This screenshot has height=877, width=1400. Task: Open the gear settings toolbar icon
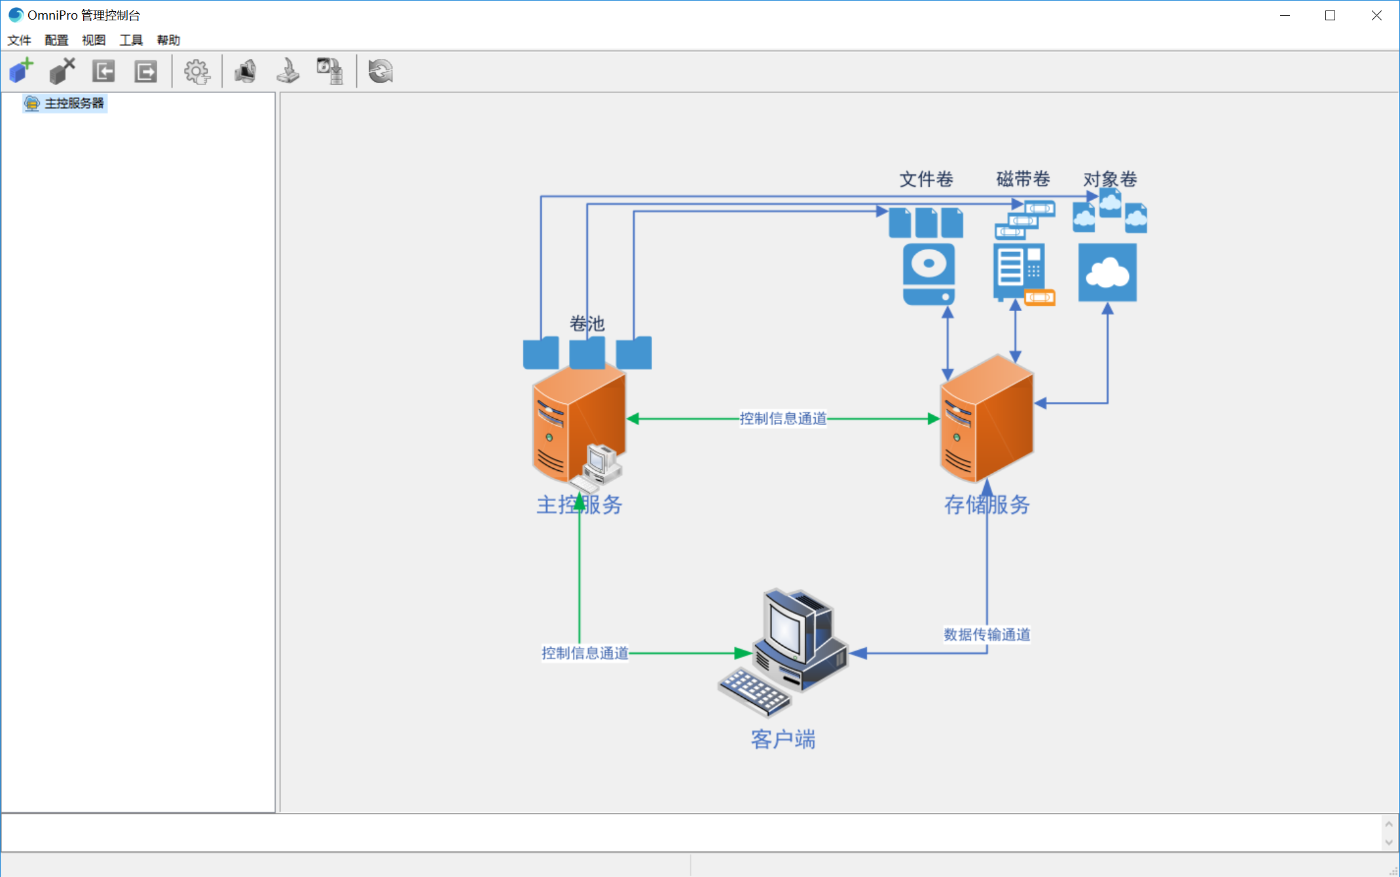pyautogui.click(x=196, y=71)
